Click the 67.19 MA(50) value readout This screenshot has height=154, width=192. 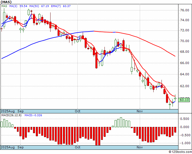[x=45, y=6]
